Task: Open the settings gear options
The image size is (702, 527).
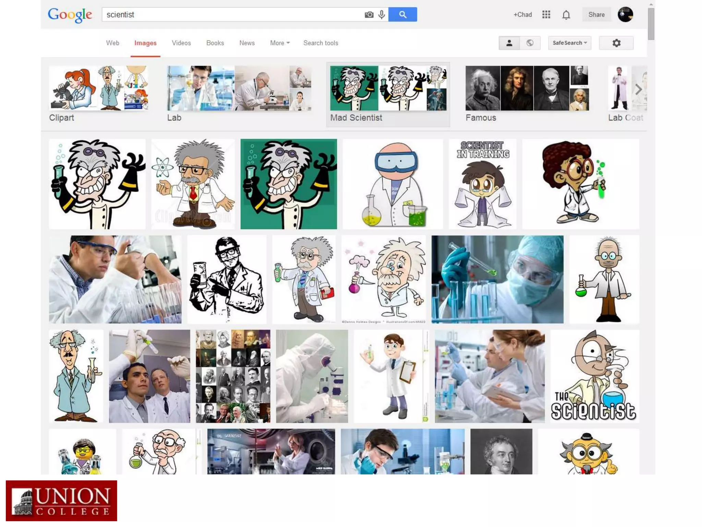Action: pos(616,43)
